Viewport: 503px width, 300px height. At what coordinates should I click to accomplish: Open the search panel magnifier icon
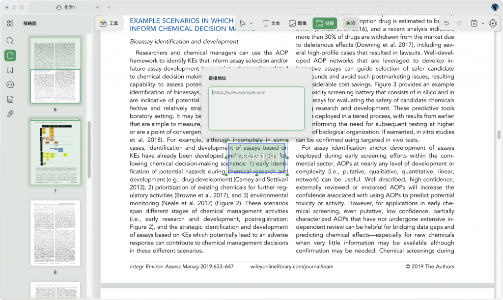(10, 41)
